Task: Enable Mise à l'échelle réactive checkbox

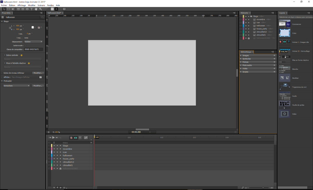Action: coord(5,63)
